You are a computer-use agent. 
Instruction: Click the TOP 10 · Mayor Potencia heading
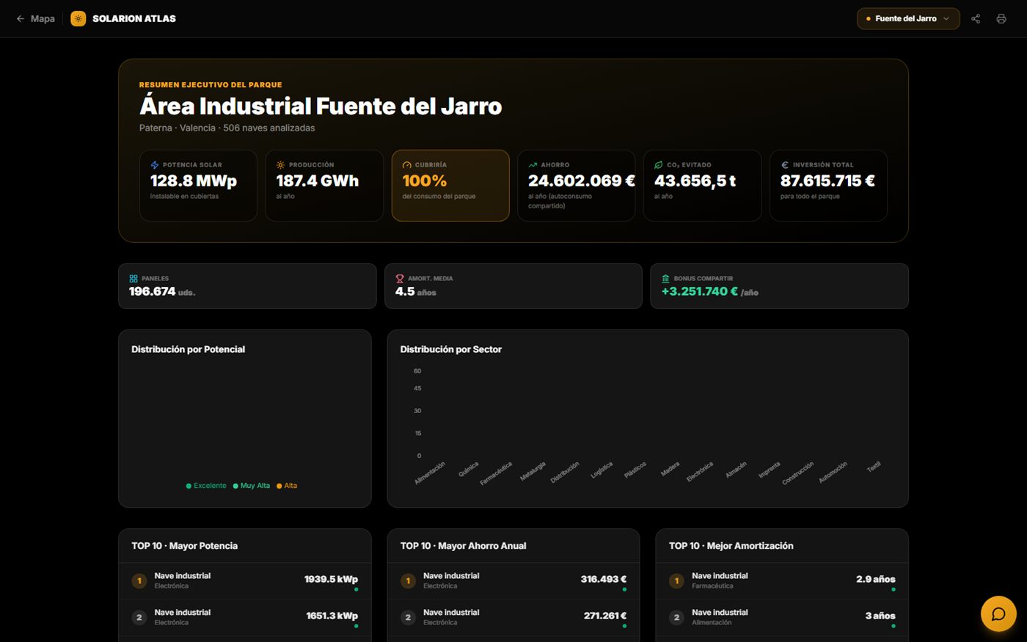[x=184, y=546]
